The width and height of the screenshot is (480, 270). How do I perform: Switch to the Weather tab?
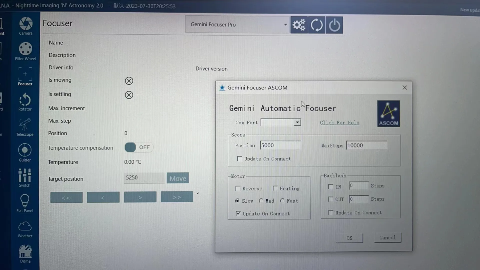[25, 229]
